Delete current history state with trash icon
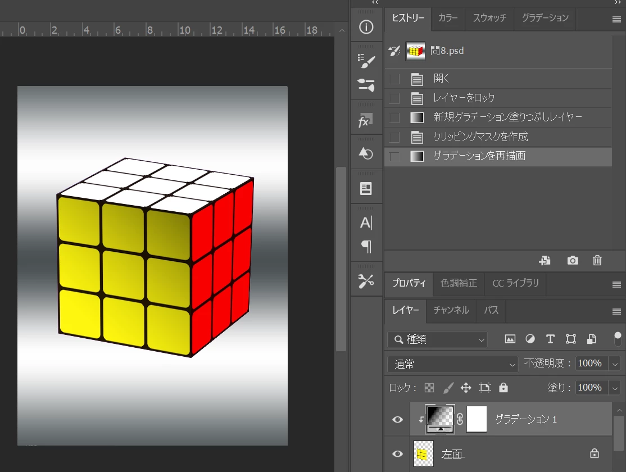 tap(597, 260)
